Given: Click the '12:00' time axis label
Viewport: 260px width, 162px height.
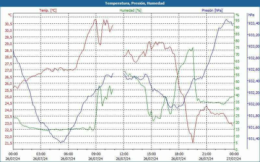Looking at the screenshot, I should [x=123, y=154].
